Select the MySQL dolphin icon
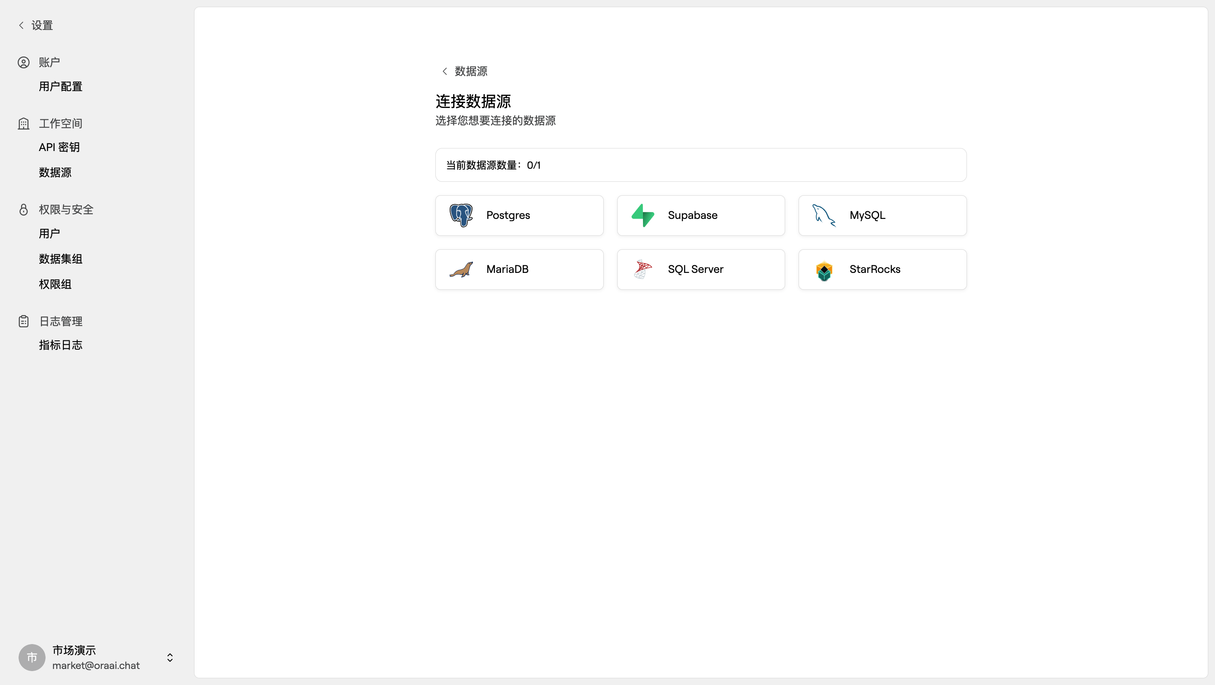This screenshot has width=1215, height=685. 823,215
